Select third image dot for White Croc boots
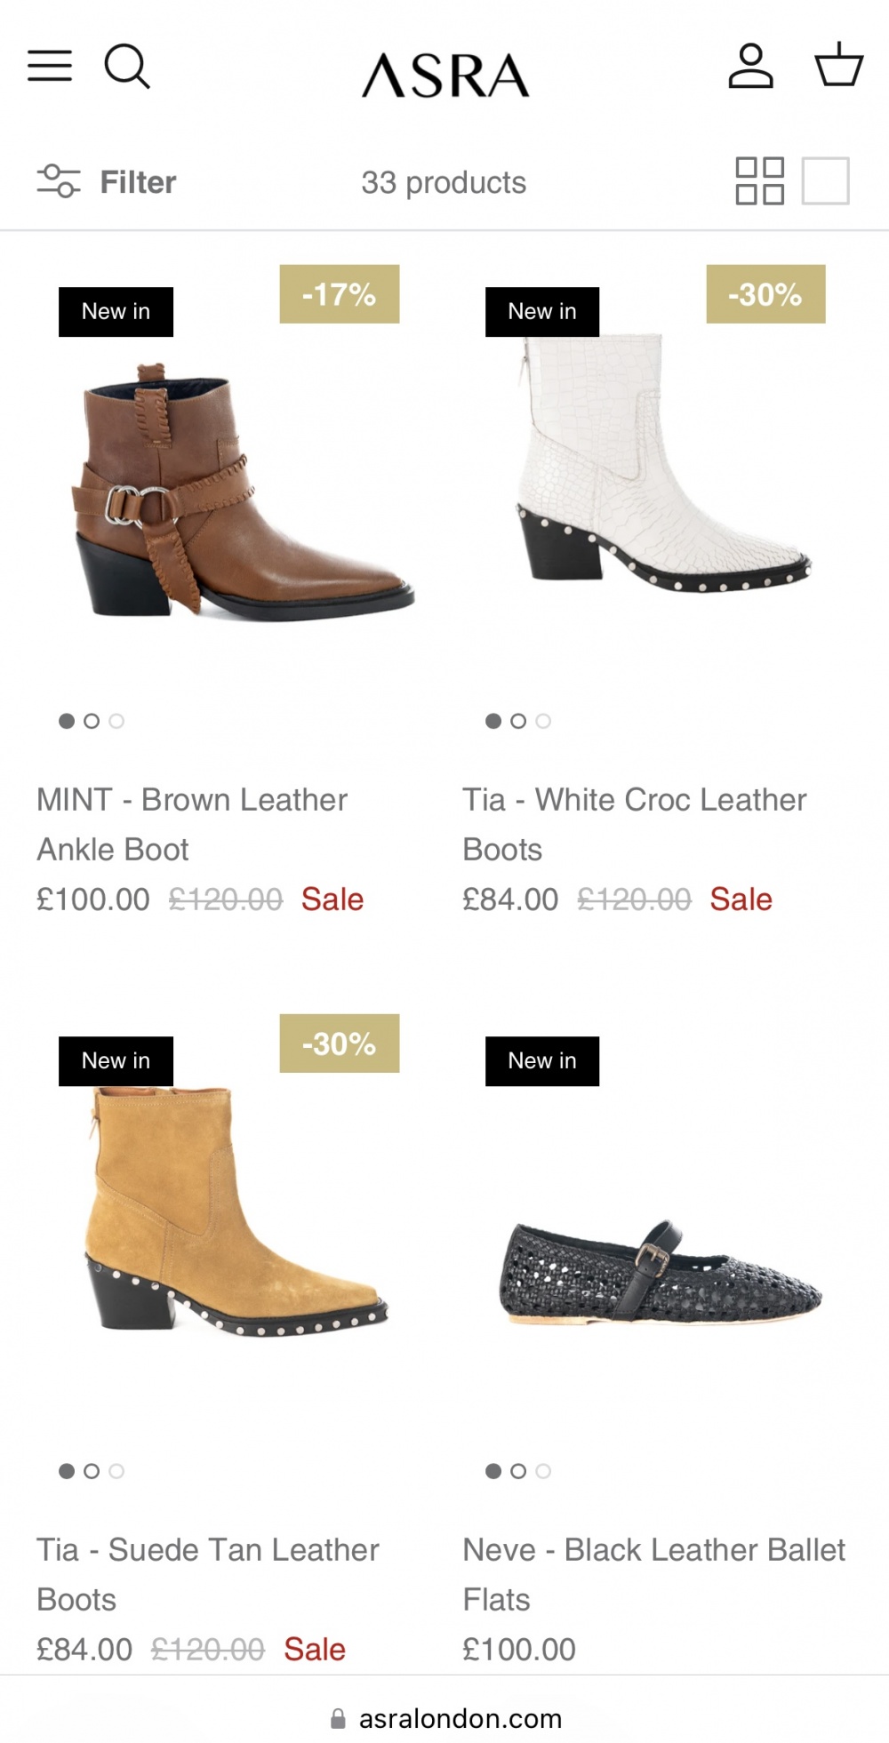Screen dimensions: 889x1743 point(543,721)
